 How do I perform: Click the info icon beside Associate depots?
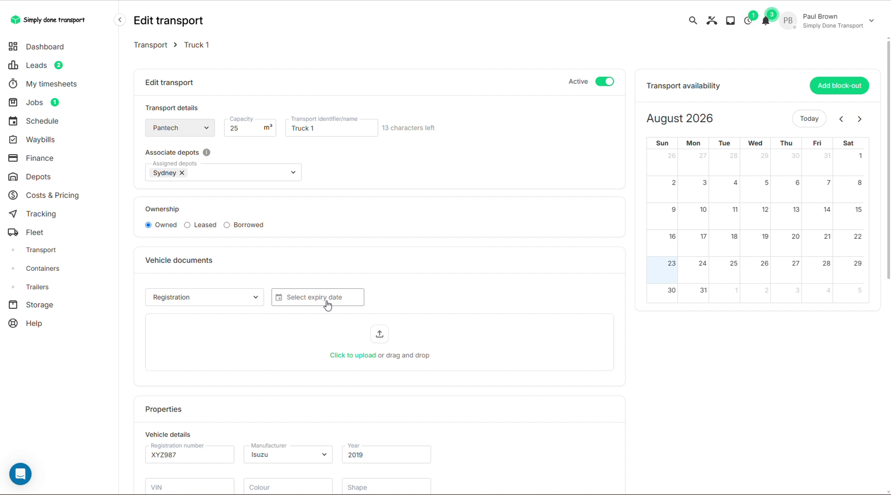[x=206, y=153]
